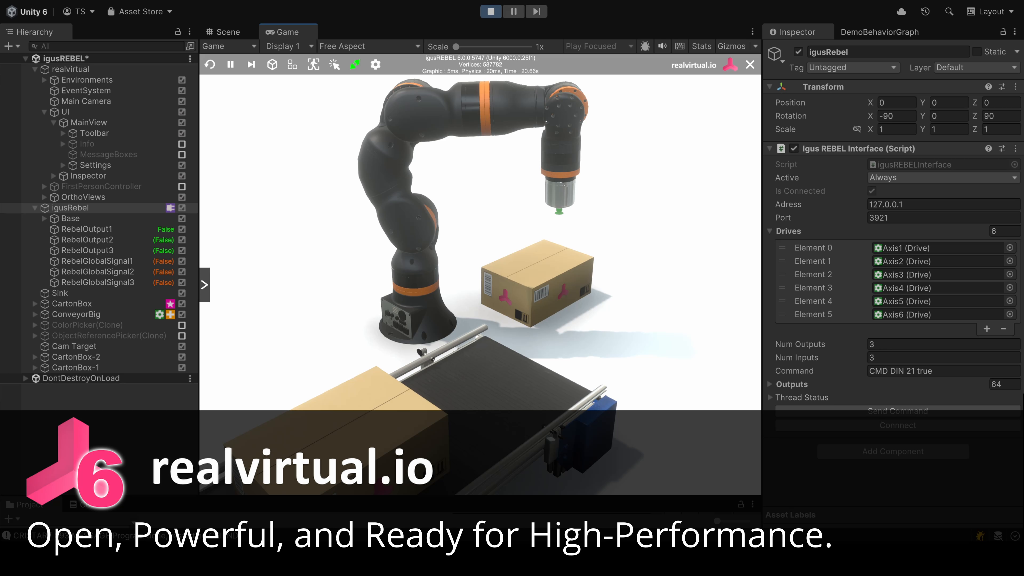Open the Tag Untagged dropdown
Image resolution: width=1024 pixels, height=576 pixels.
point(853,67)
